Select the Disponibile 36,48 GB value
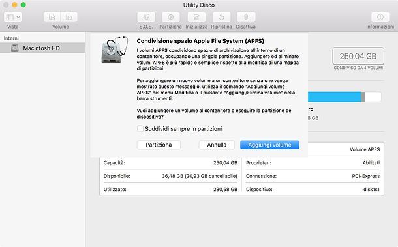The height and width of the screenshot is (247, 398). click(x=200, y=176)
